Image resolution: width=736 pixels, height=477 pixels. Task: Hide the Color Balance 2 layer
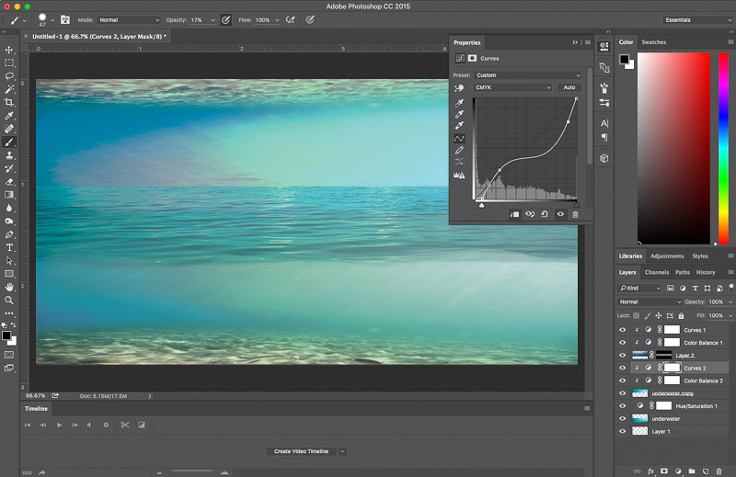(623, 380)
